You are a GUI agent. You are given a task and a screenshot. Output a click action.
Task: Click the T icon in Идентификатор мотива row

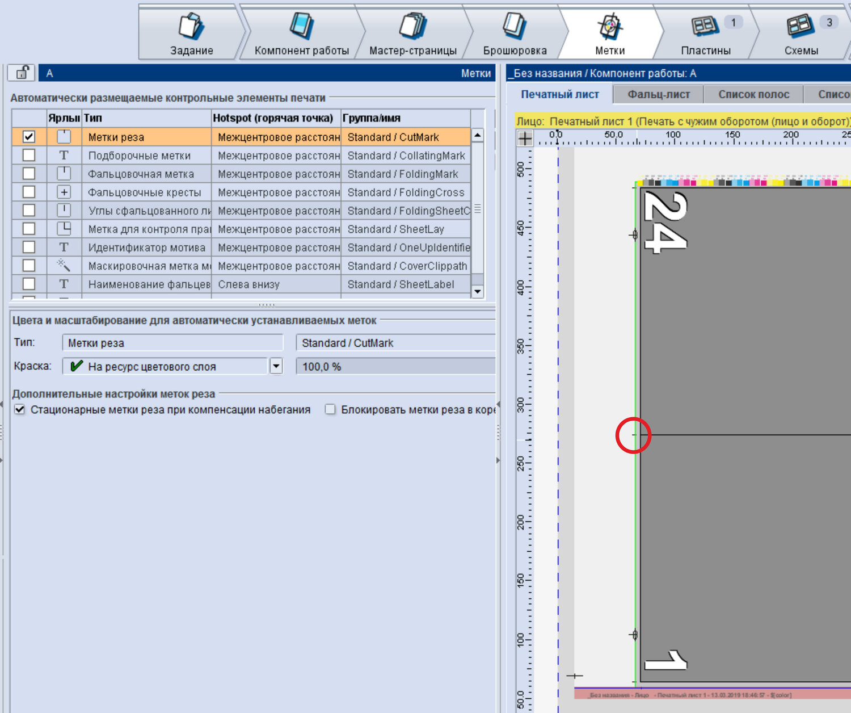pyautogui.click(x=64, y=248)
